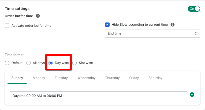Click help icon next to Hide Slots option
The height and width of the screenshot is (110, 205).
coord(173,25)
